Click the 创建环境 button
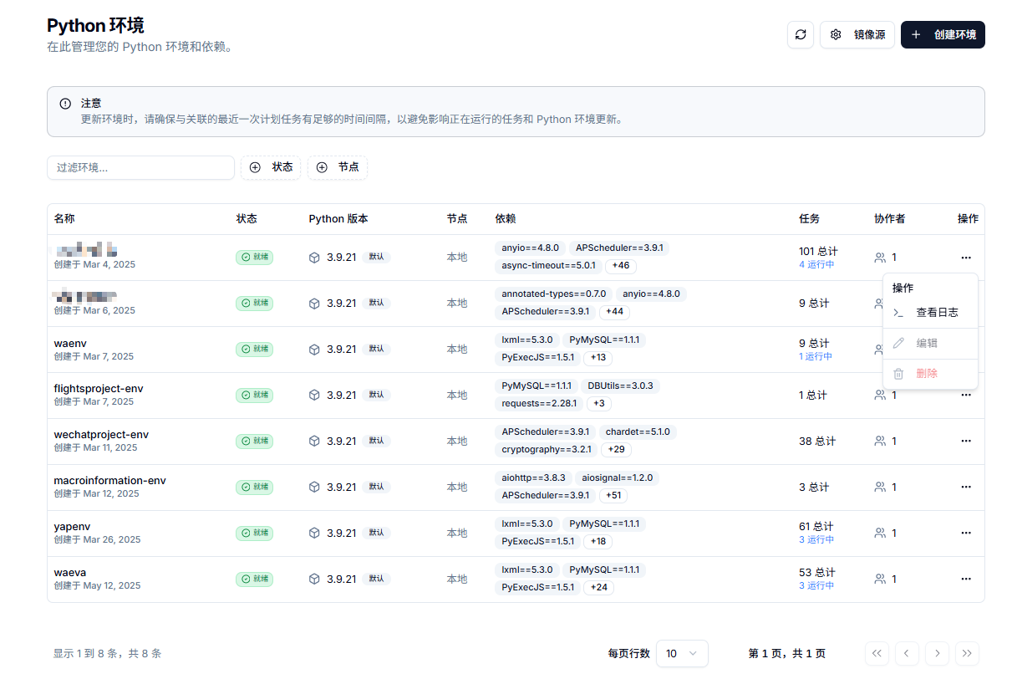This screenshot has height=674, width=1012. (x=943, y=34)
